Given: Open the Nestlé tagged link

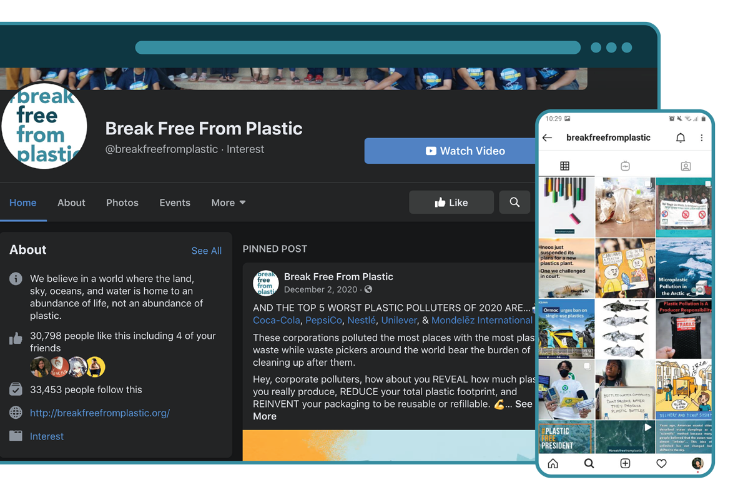Looking at the screenshot, I should 362,320.
